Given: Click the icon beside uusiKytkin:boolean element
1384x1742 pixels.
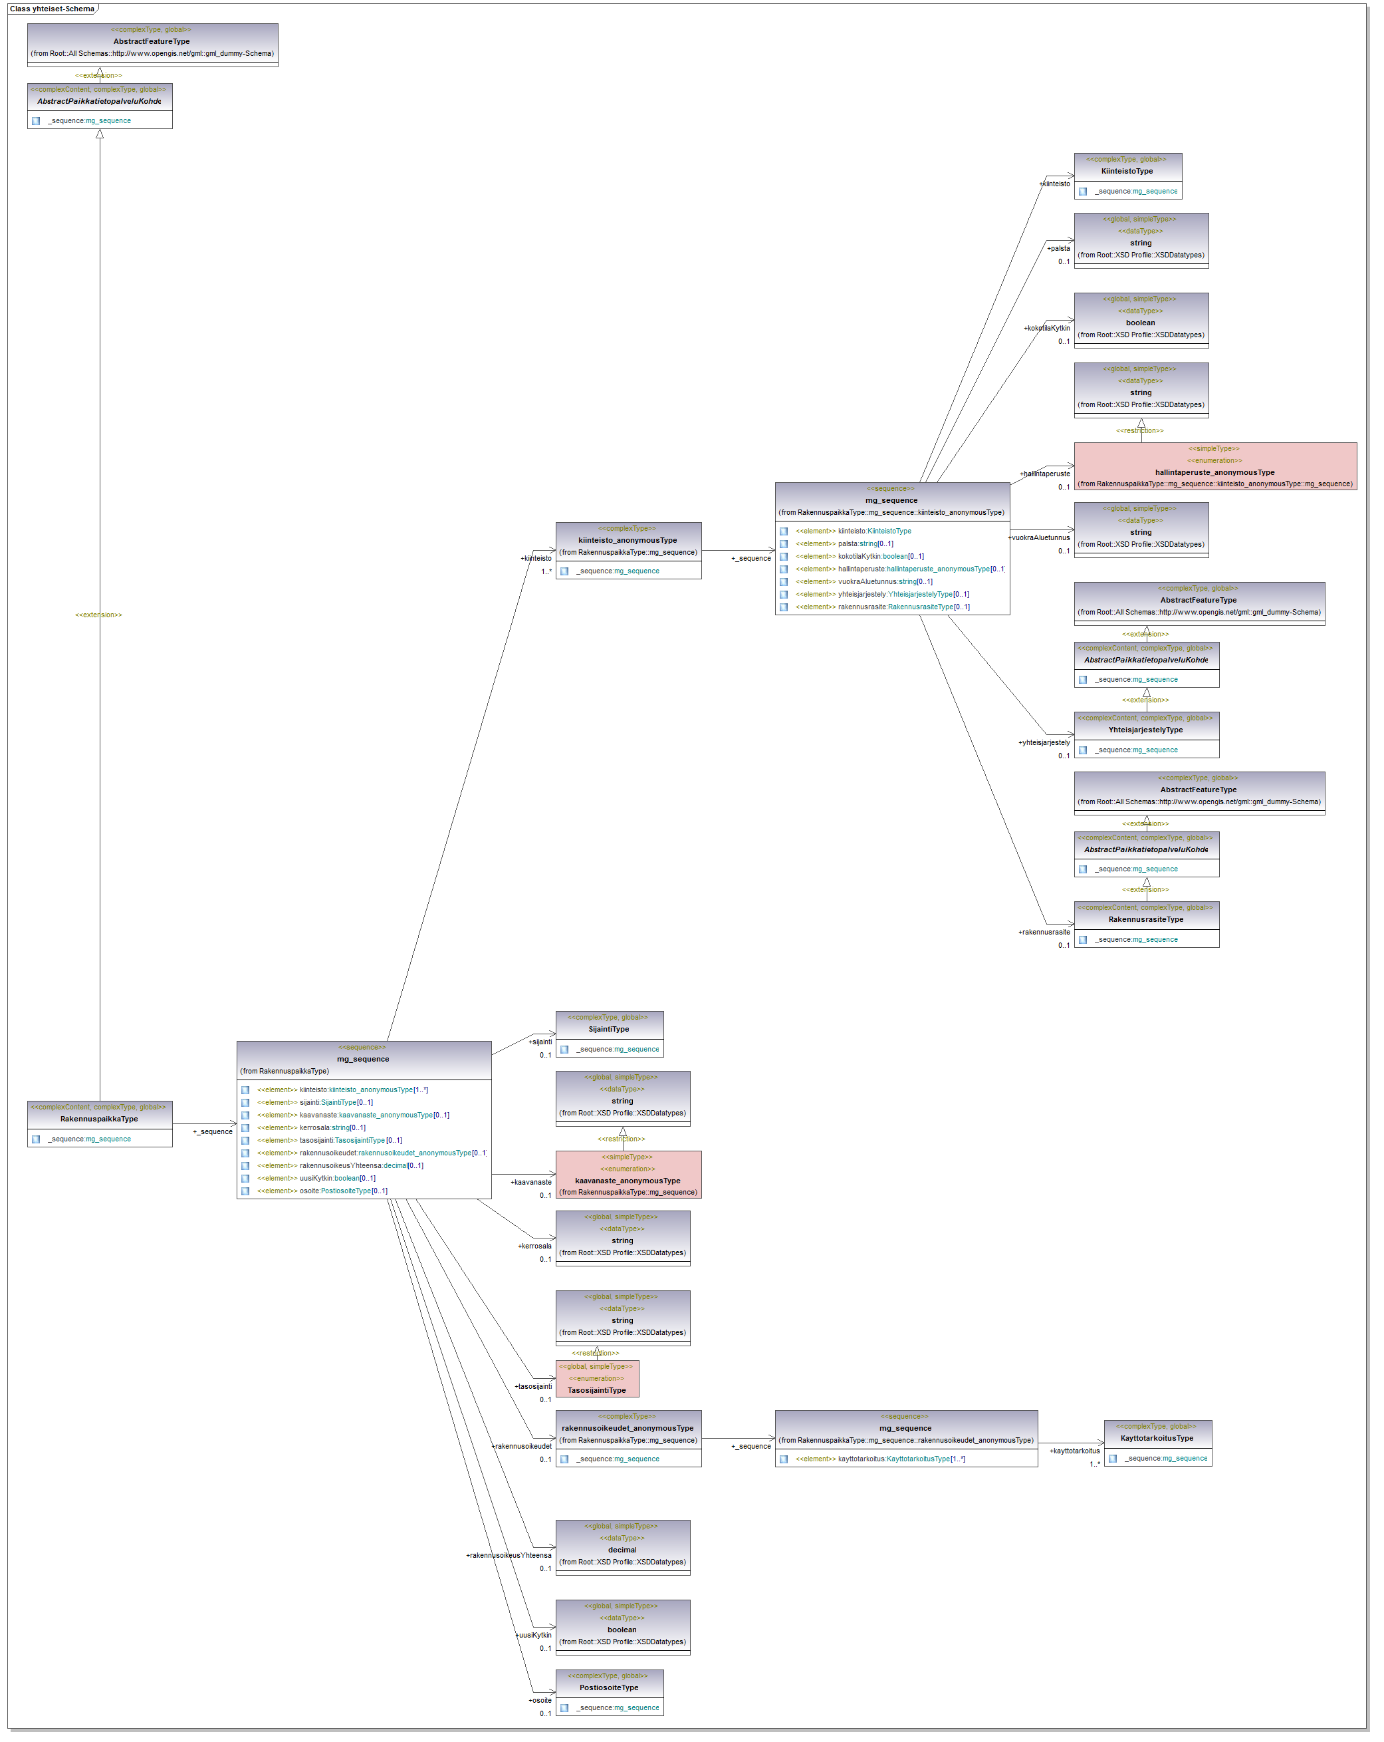Looking at the screenshot, I should point(245,1178).
